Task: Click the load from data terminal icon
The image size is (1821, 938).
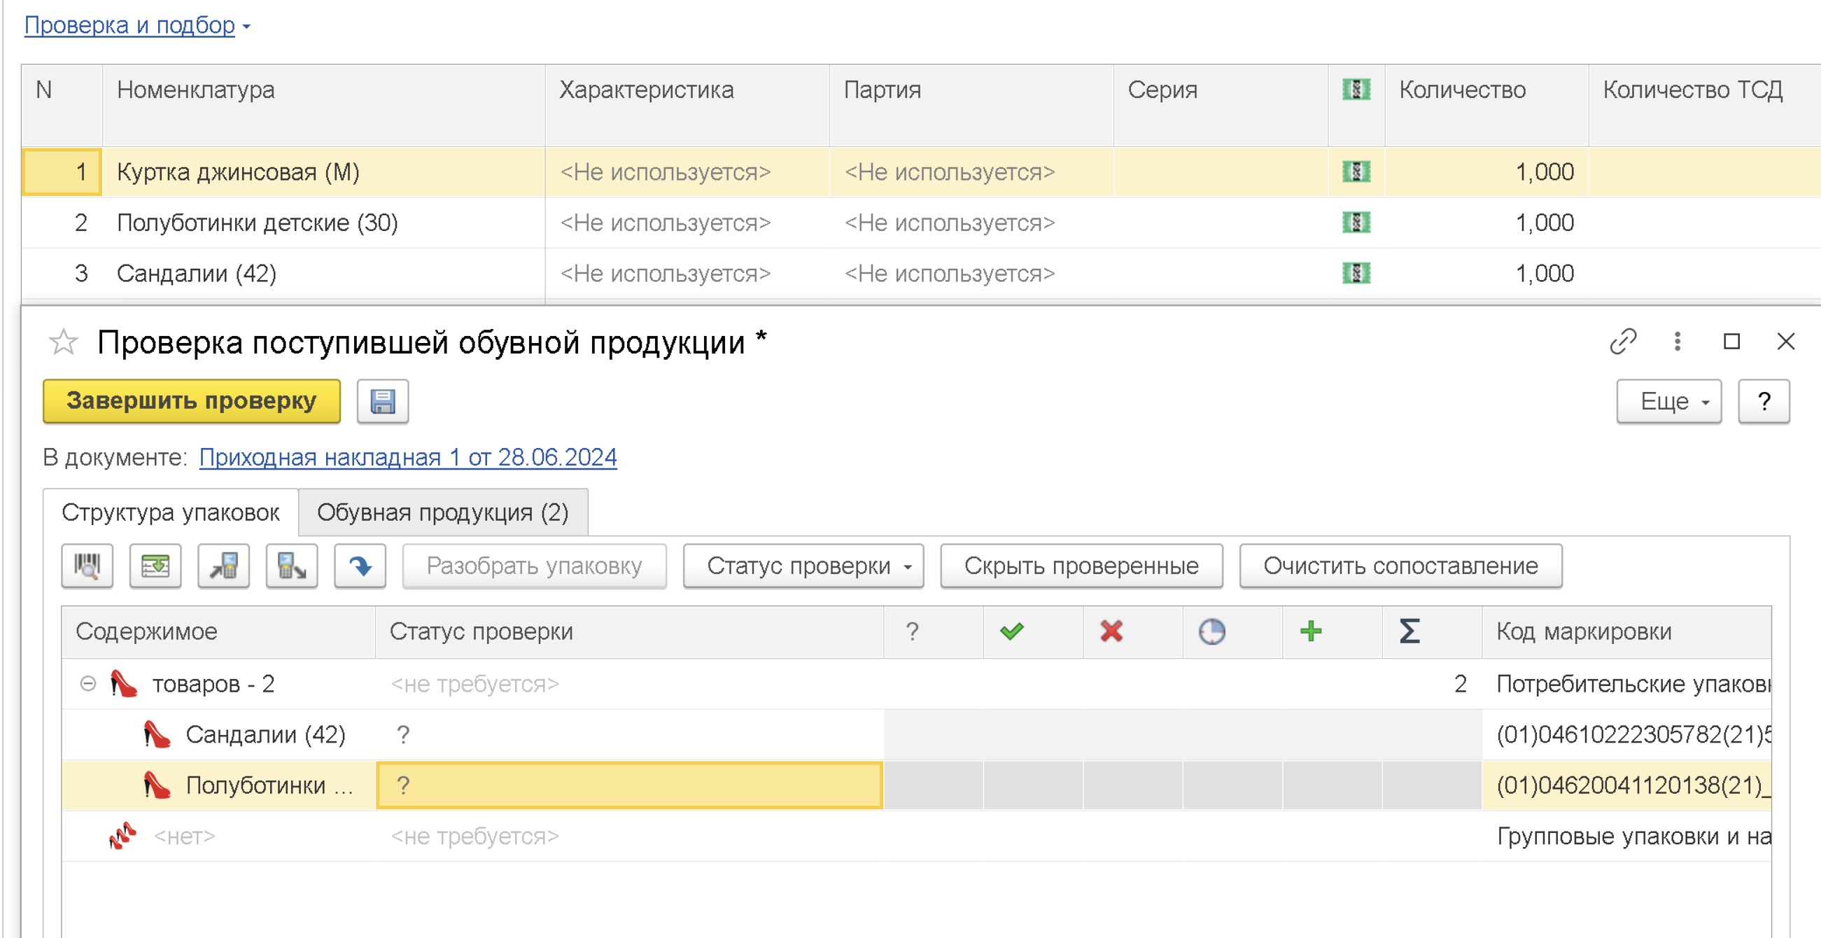Action: (x=292, y=566)
